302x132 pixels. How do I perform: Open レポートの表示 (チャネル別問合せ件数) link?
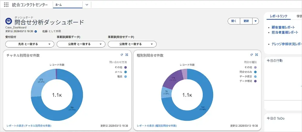coord(29,126)
